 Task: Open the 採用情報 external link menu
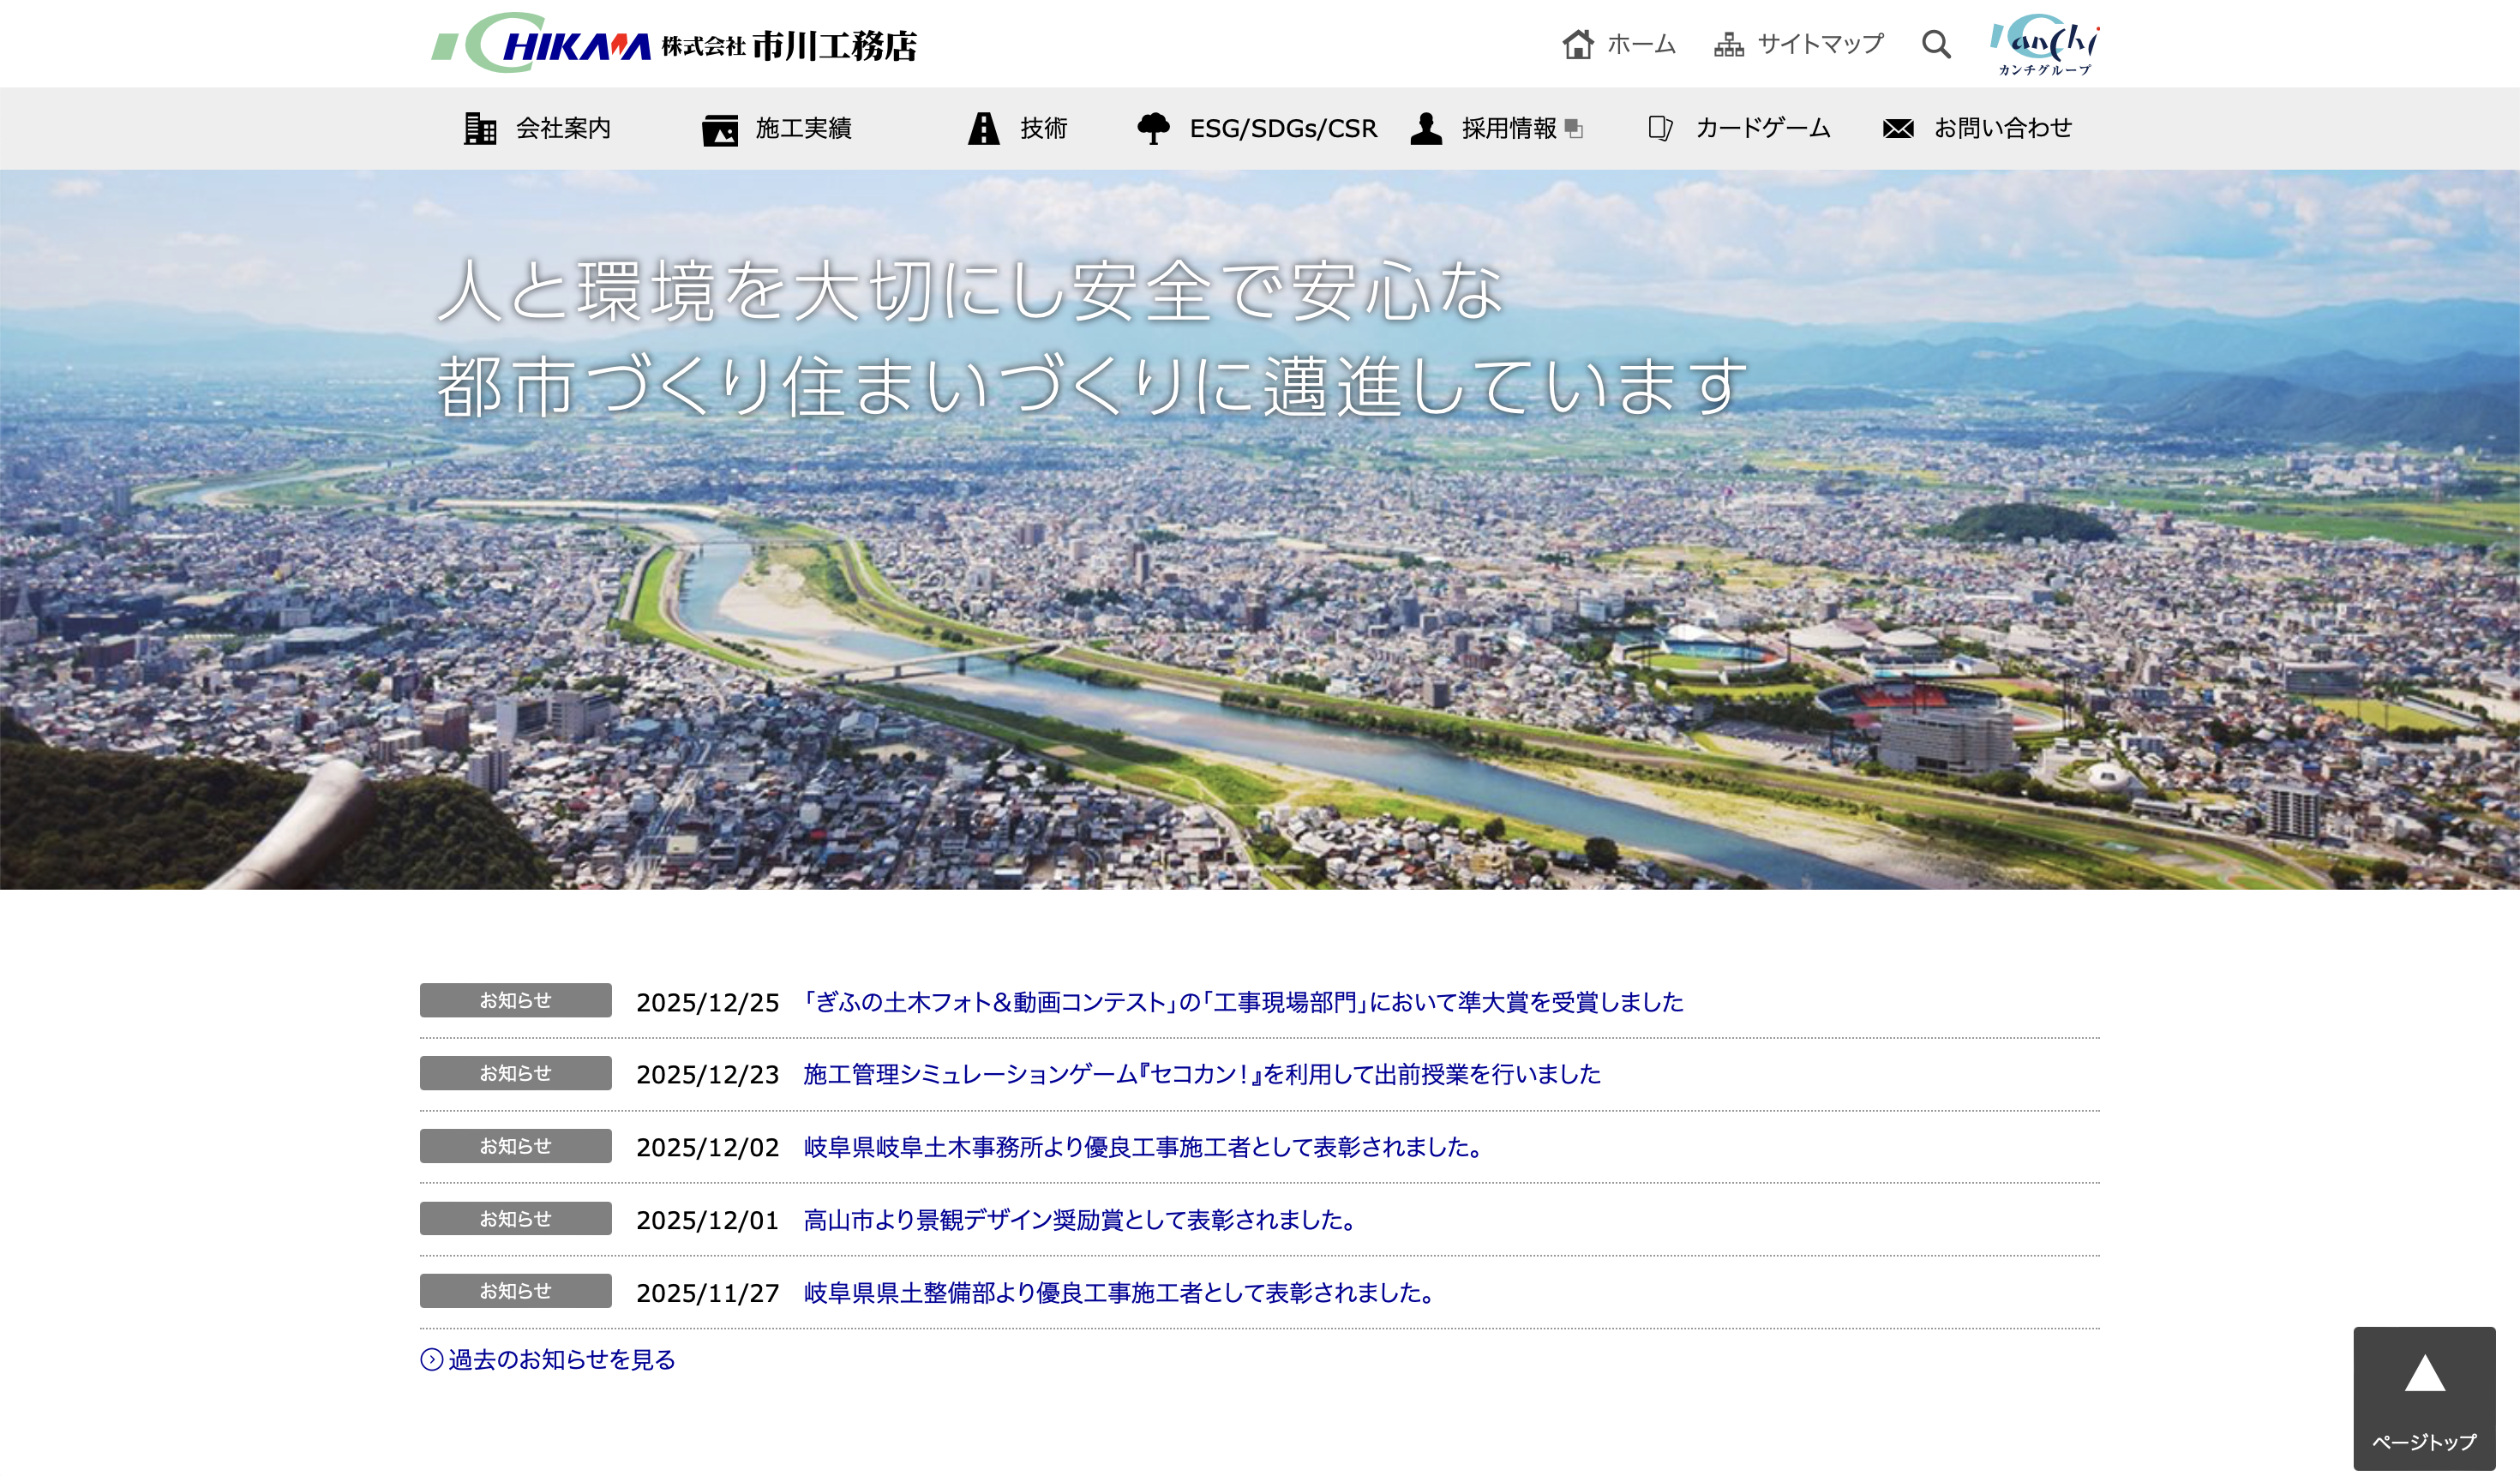point(1509,128)
